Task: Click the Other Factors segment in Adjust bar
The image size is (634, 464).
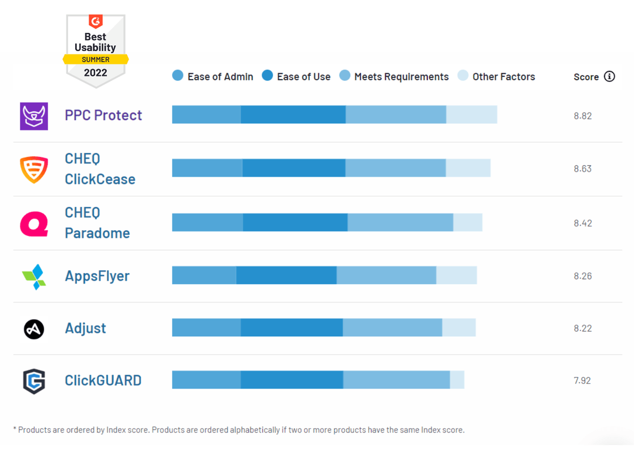Action: (x=459, y=327)
